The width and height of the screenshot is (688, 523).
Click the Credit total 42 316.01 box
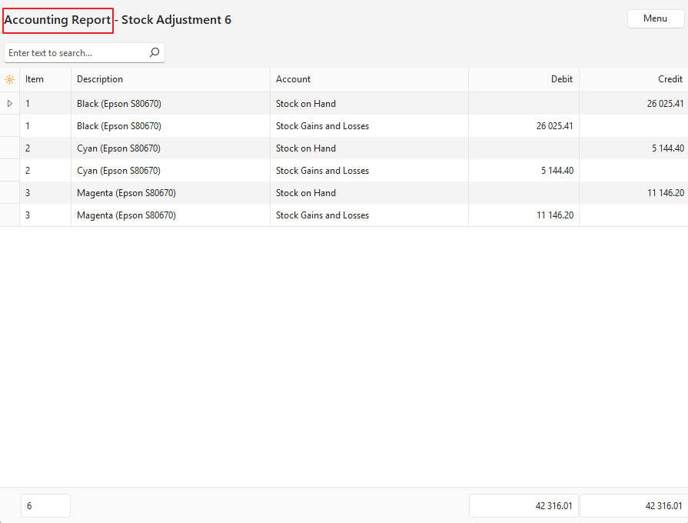point(633,505)
